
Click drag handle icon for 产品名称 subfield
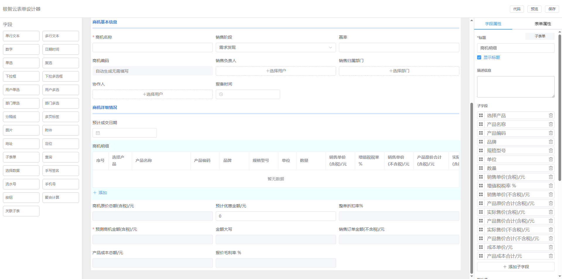[481, 124]
